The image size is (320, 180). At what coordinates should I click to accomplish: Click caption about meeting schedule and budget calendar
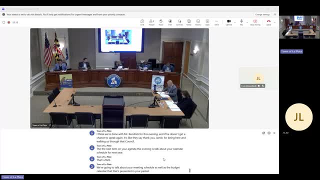138,169
